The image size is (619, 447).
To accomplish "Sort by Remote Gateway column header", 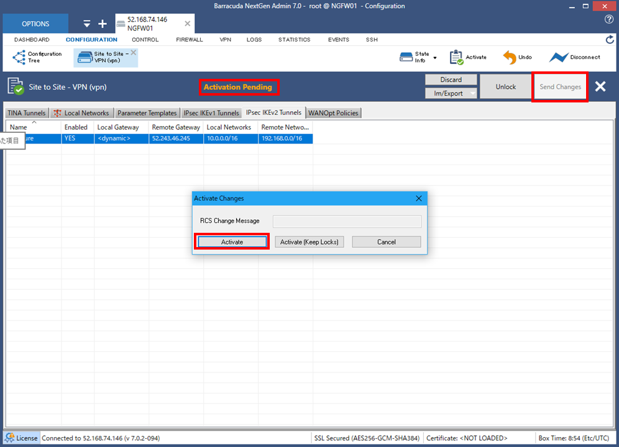I will click(176, 127).
